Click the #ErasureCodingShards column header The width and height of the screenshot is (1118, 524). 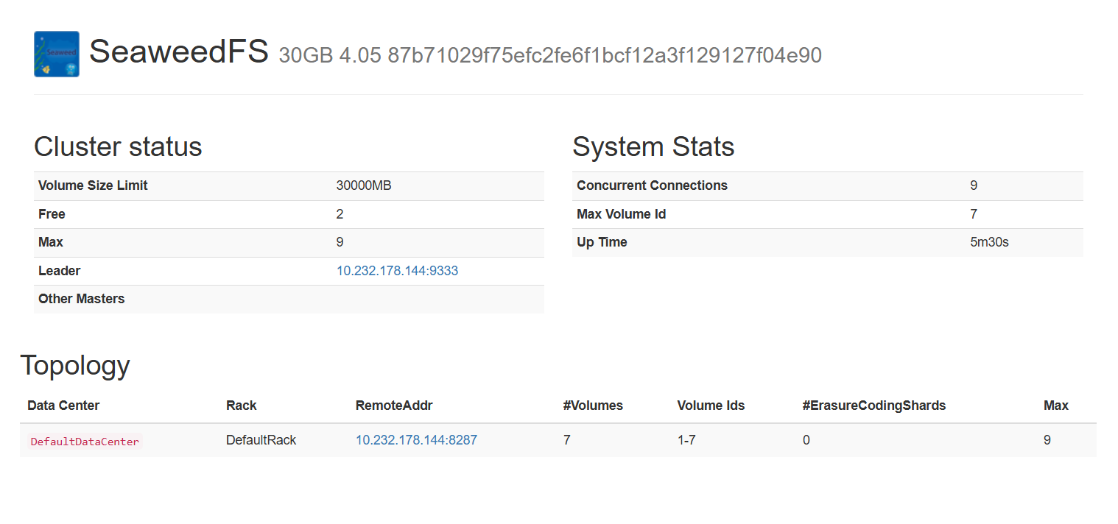pyautogui.click(x=874, y=406)
